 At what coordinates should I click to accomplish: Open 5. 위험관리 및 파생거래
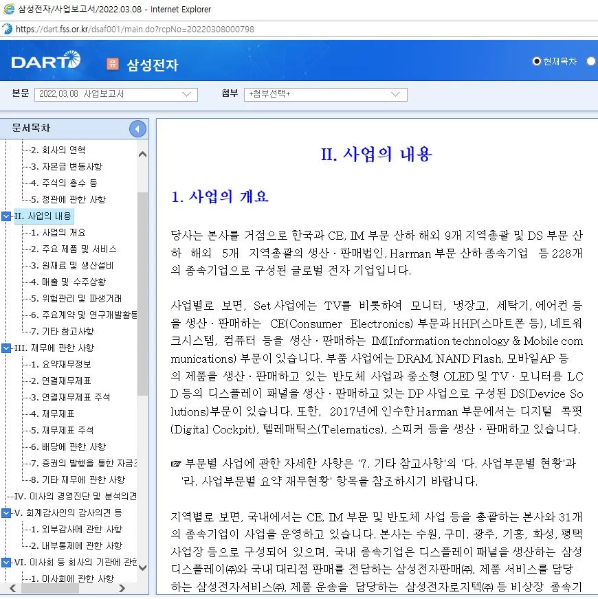point(76,298)
